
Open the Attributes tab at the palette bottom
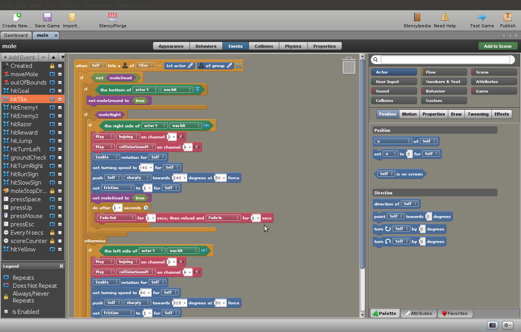(x=418, y=313)
